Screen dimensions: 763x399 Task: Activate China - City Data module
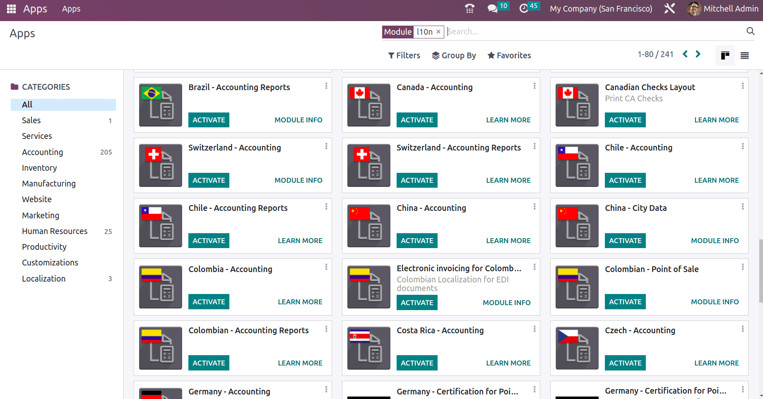pyautogui.click(x=625, y=241)
